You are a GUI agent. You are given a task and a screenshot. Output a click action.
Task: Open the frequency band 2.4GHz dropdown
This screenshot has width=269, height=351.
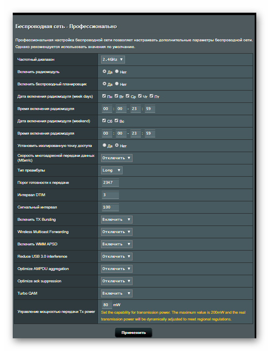(113, 60)
